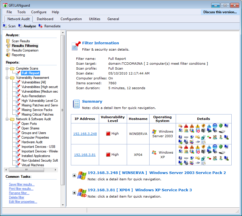Viewport: 242px width, 216px height.
Task: Click orange shield alert icon in WINSERVA row
Action: tap(203, 126)
